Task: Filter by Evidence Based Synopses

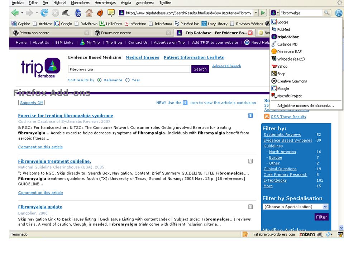Action: pos(288,140)
